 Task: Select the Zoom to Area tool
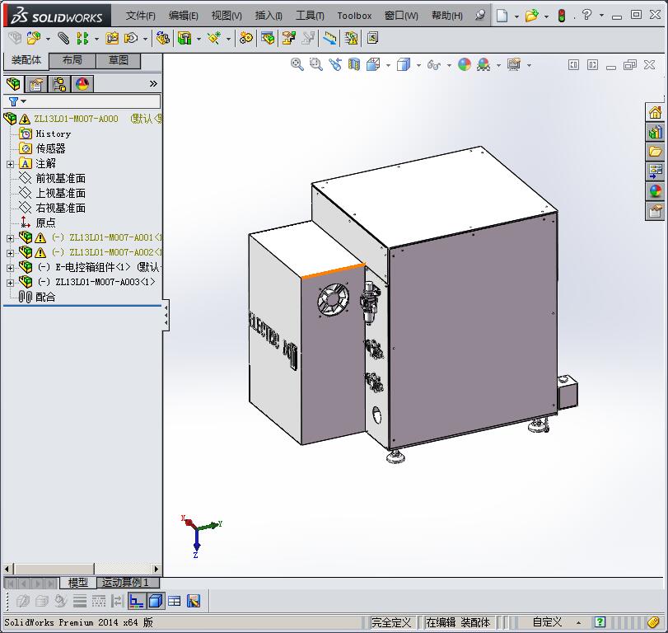tap(315, 65)
